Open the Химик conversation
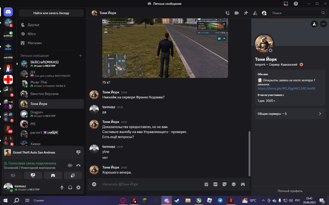 pos(51,143)
